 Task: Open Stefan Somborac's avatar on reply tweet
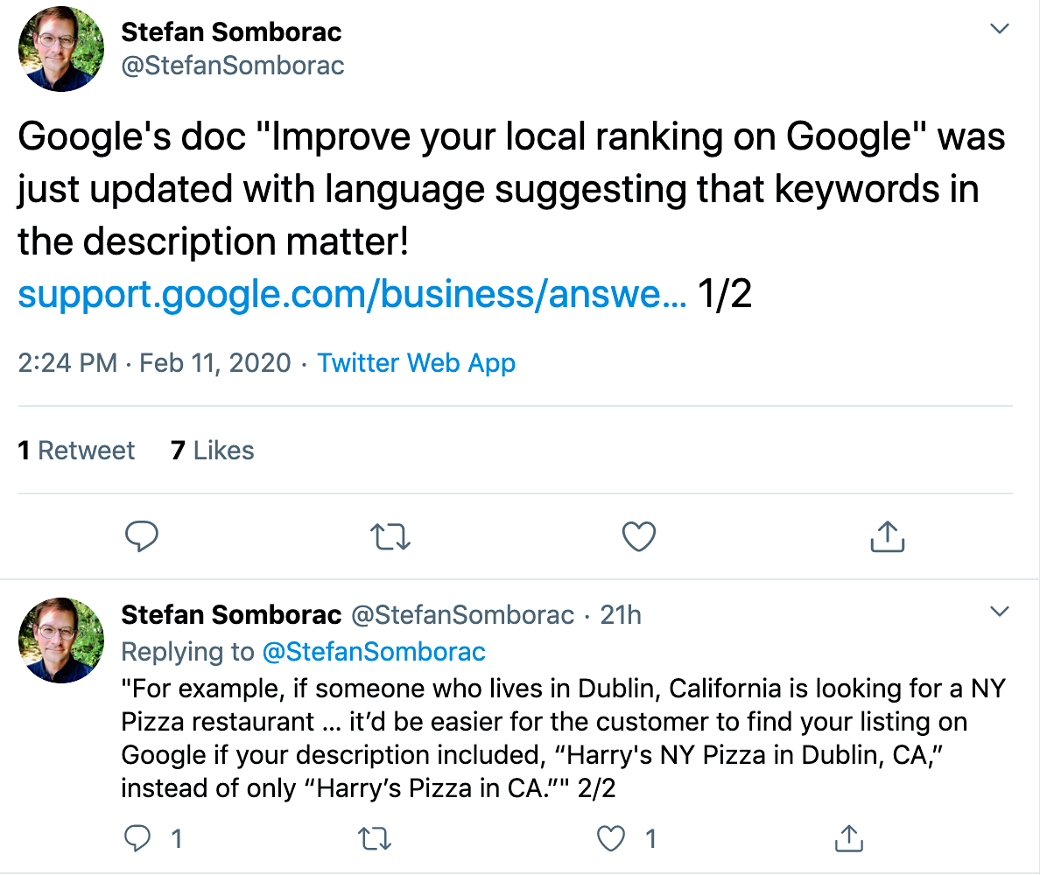pyautogui.click(x=61, y=640)
